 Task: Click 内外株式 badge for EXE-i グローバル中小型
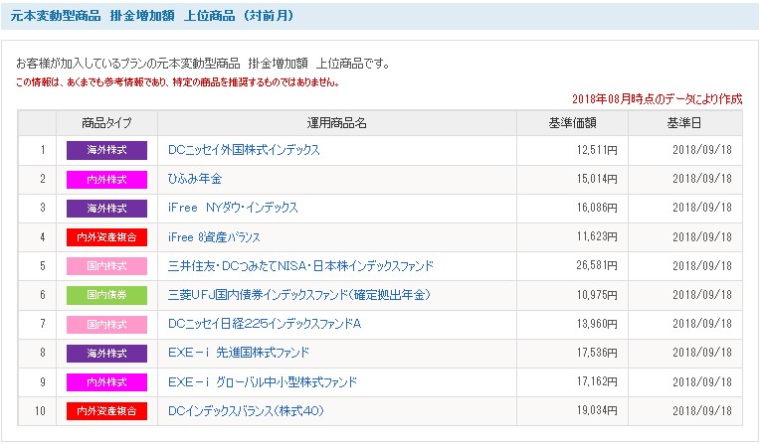[106, 382]
